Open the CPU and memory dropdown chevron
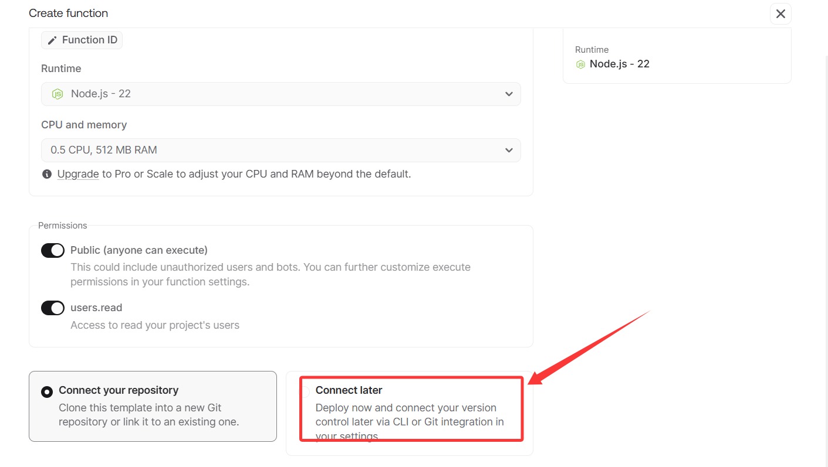This screenshot has width=828, height=467. point(508,151)
